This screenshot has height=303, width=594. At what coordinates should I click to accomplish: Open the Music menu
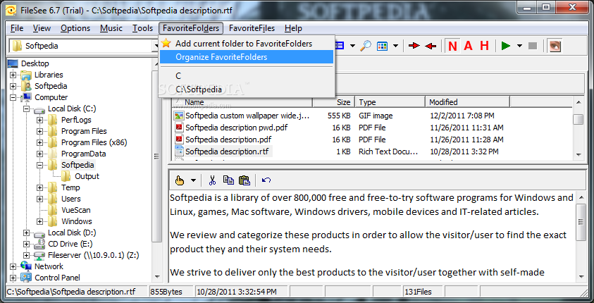pos(111,28)
